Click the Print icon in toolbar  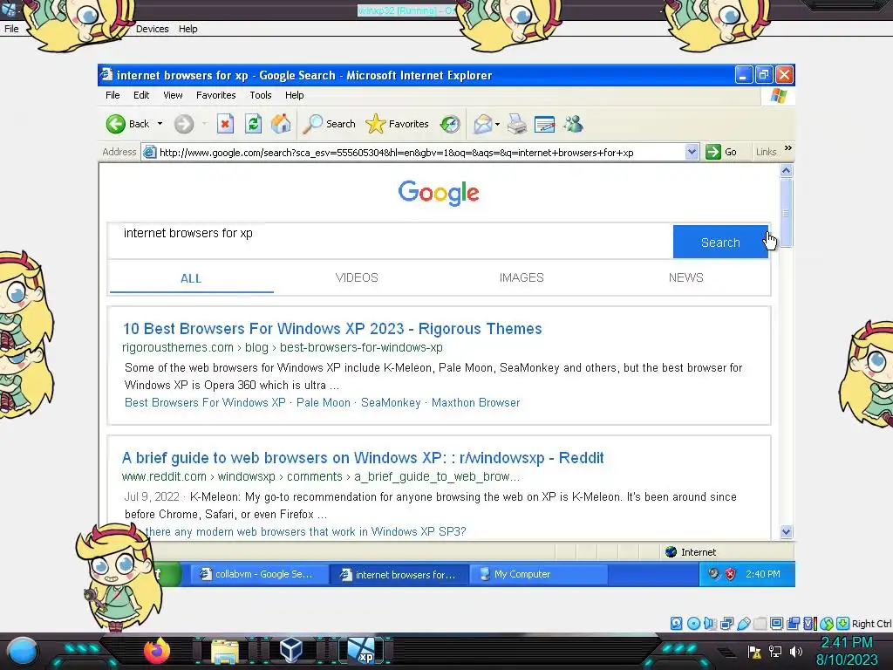pos(516,124)
